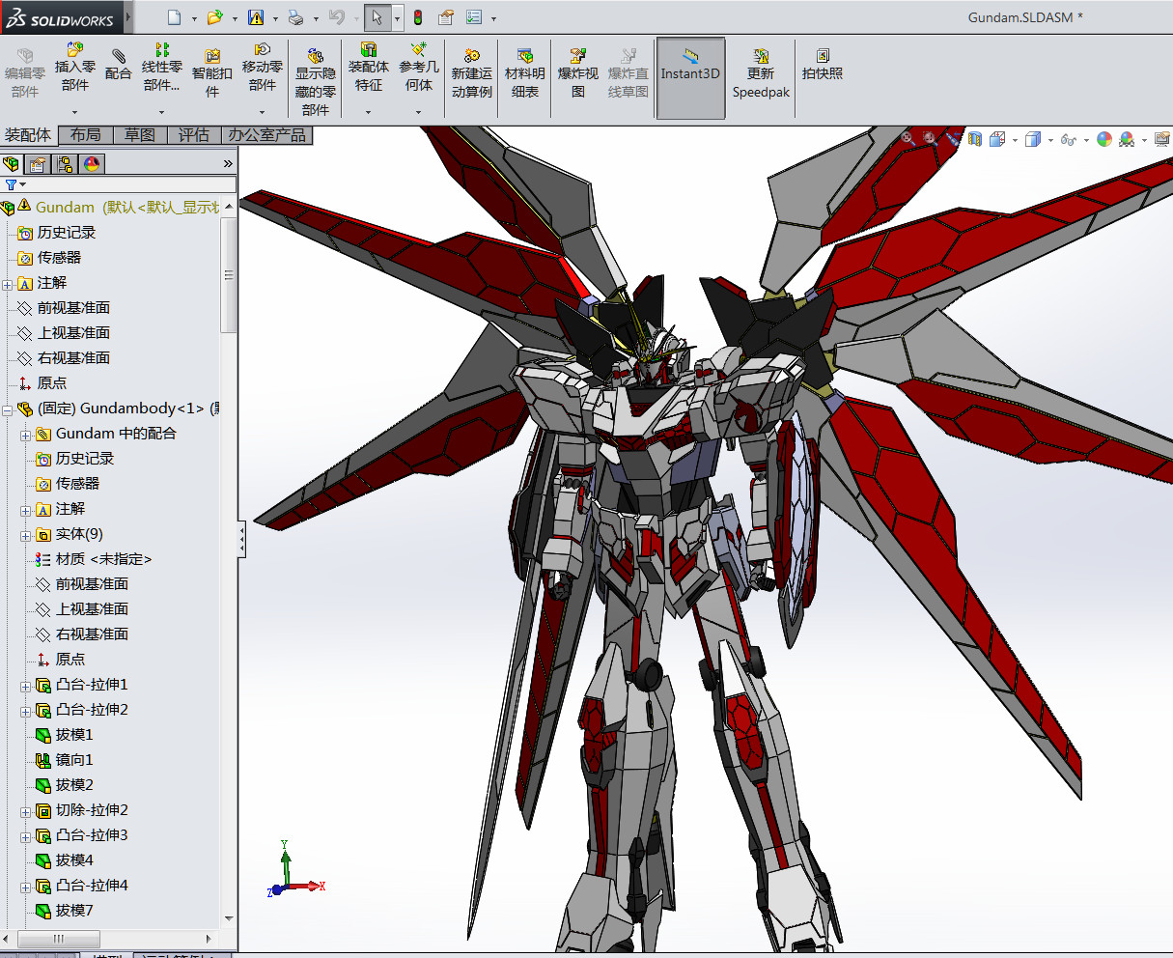This screenshot has height=958, width=1173.
Task: Switch to 布局 tab
Action: point(85,135)
